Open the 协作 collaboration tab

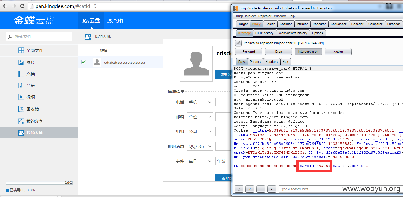116,21
